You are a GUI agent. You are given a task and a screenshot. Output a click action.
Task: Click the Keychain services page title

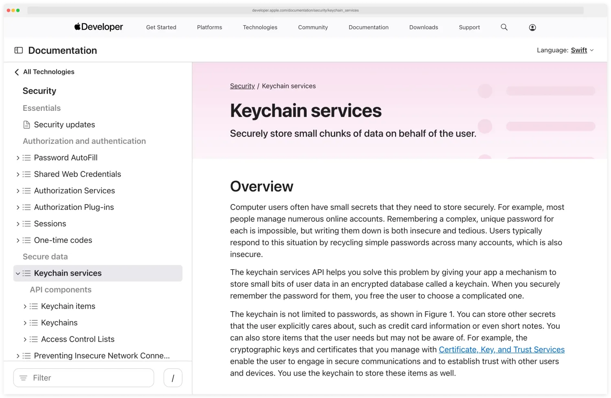306,110
